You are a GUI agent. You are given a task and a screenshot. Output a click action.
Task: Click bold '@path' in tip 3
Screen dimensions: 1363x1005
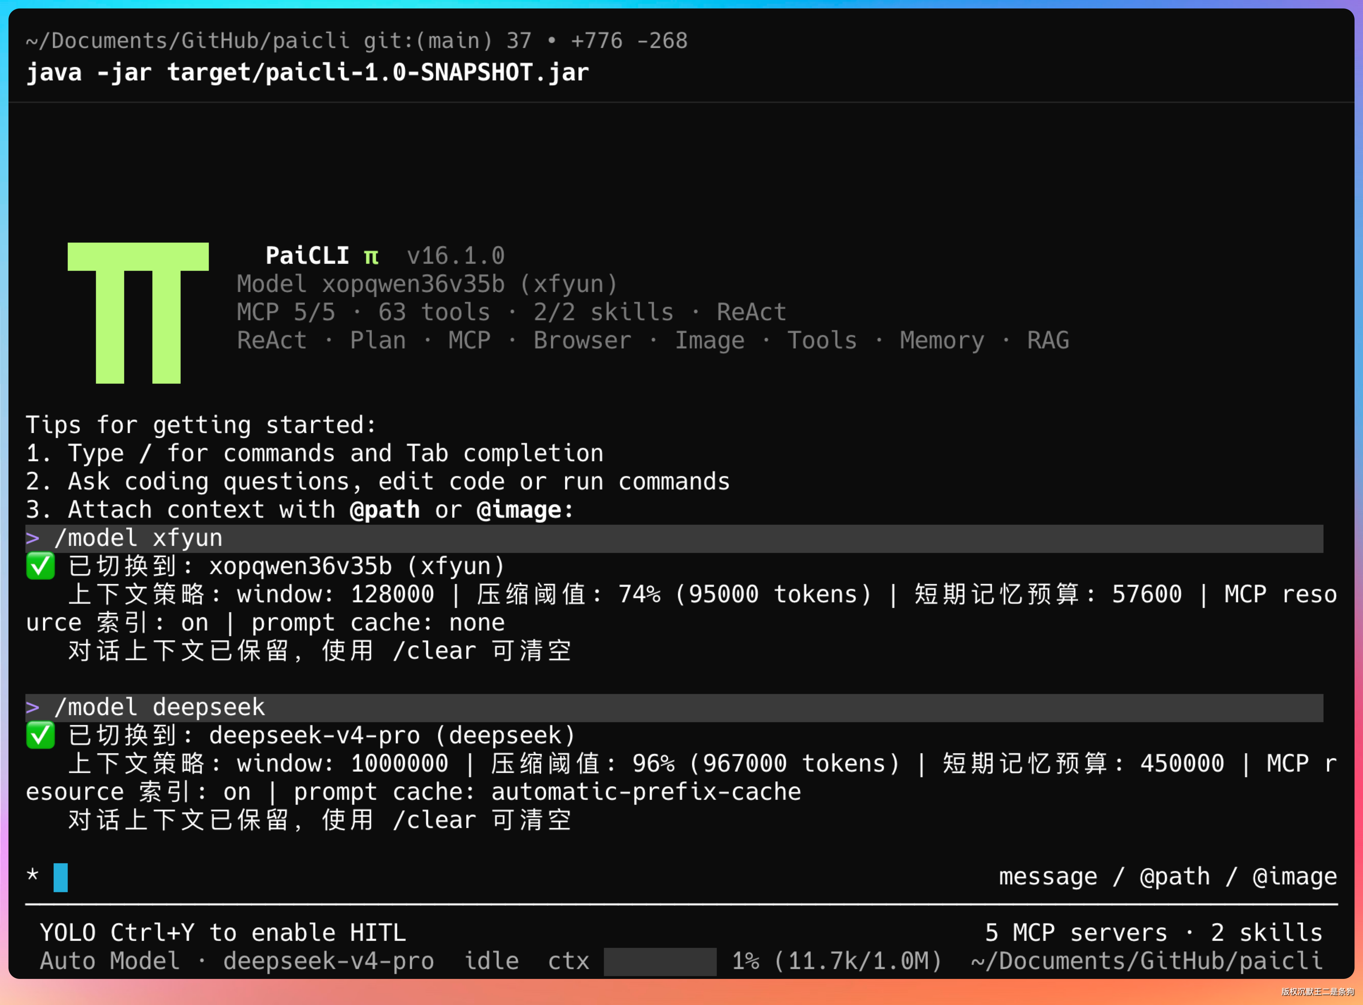click(384, 510)
